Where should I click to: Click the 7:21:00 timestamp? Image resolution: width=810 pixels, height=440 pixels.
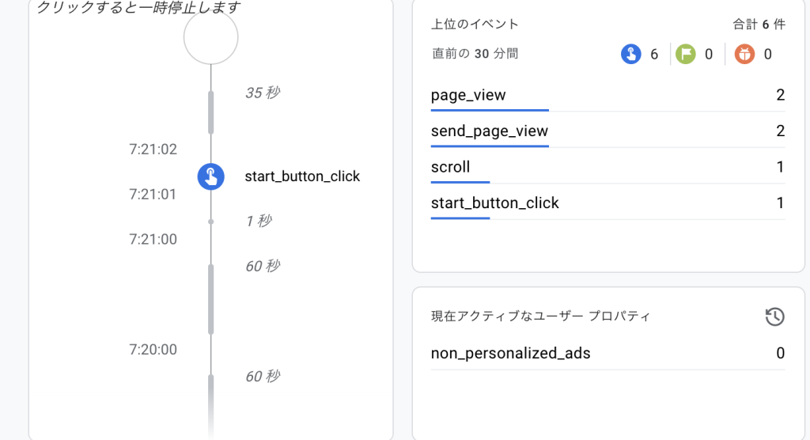pos(153,239)
